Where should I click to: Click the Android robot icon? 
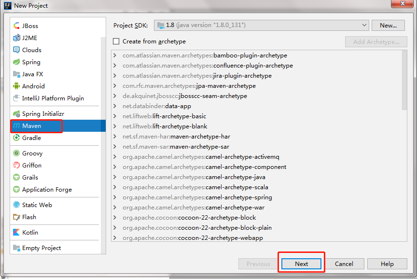coord(16,86)
